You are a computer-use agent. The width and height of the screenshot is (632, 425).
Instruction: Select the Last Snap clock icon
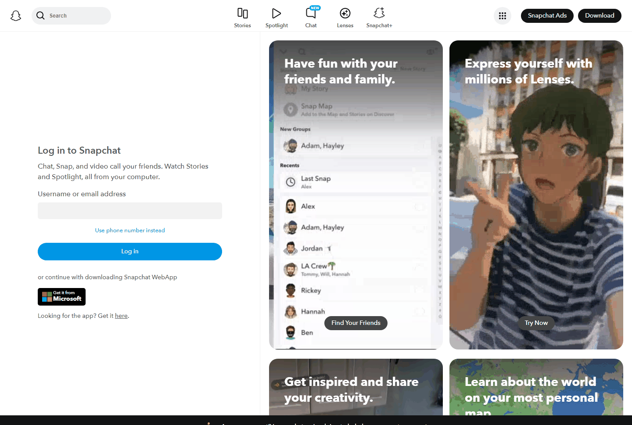[291, 182]
